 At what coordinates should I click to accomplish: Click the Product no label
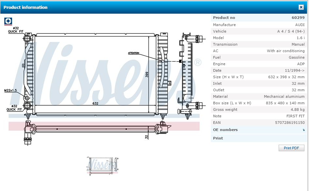pyautogui.click(x=224, y=18)
